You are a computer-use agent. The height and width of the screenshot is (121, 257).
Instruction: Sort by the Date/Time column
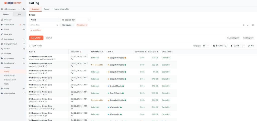pos(76,52)
